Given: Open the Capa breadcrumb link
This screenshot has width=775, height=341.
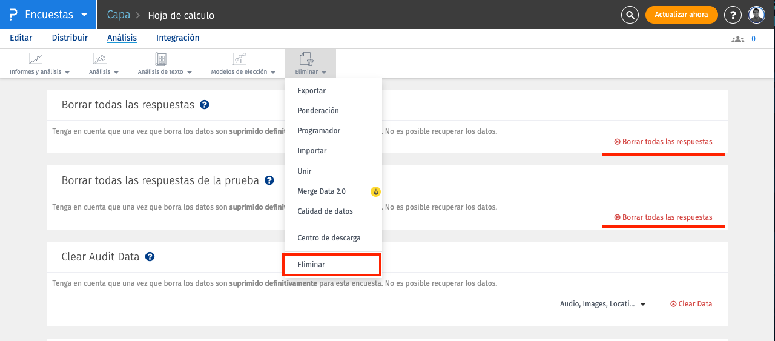Looking at the screenshot, I should 118,15.
